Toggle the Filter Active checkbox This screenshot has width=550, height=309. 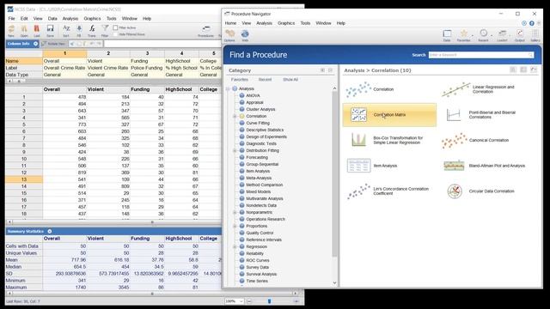tap(115, 27)
